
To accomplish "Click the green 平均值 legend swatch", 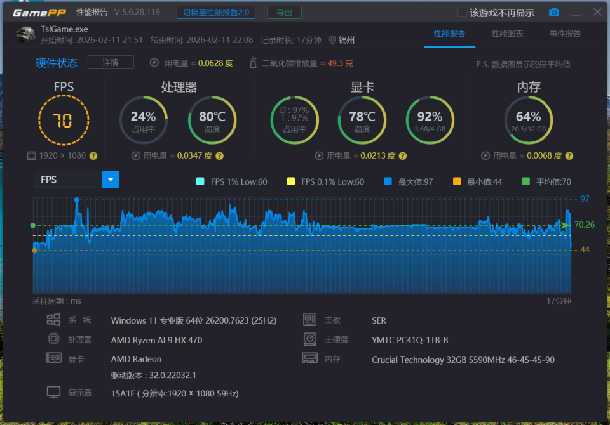I will click(x=525, y=181).
